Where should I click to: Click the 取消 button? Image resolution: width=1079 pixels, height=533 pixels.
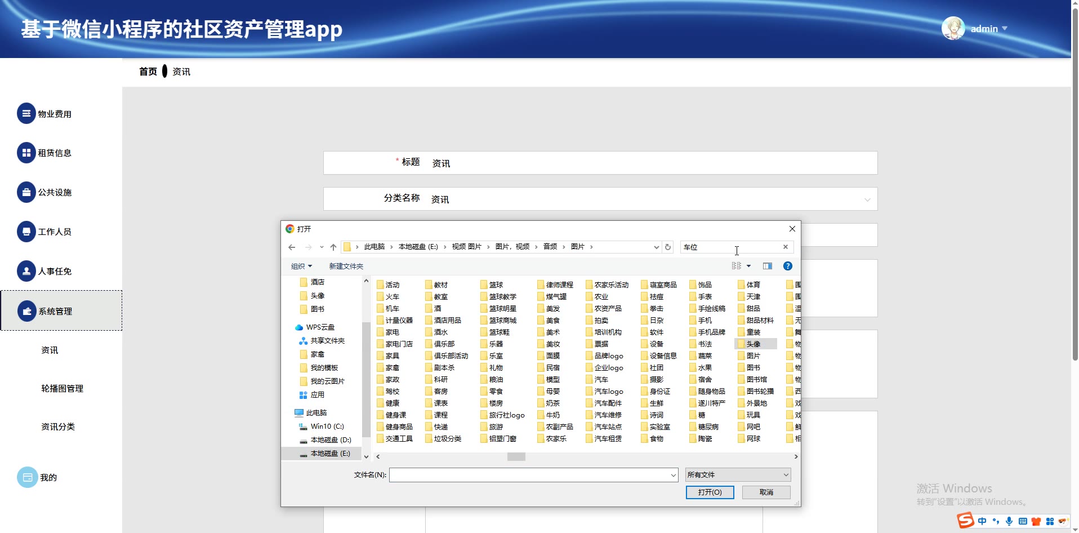[x=766, y=492]
